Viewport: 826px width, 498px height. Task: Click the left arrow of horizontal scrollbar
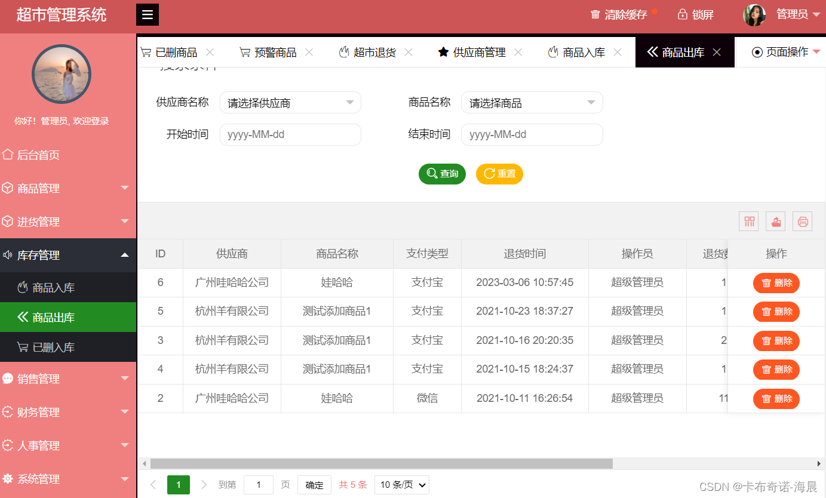[x=144, y=464]
